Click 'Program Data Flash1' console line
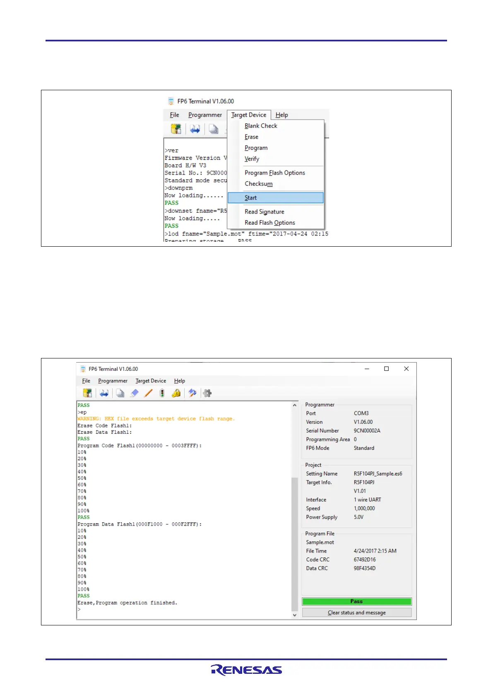493x697 pixels. [139, 524]
